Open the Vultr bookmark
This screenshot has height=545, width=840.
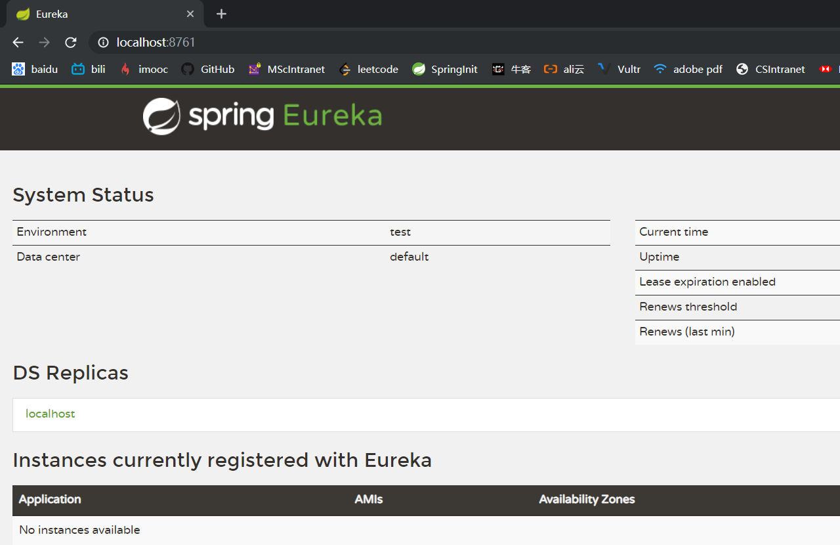click(x=619, y=69)
